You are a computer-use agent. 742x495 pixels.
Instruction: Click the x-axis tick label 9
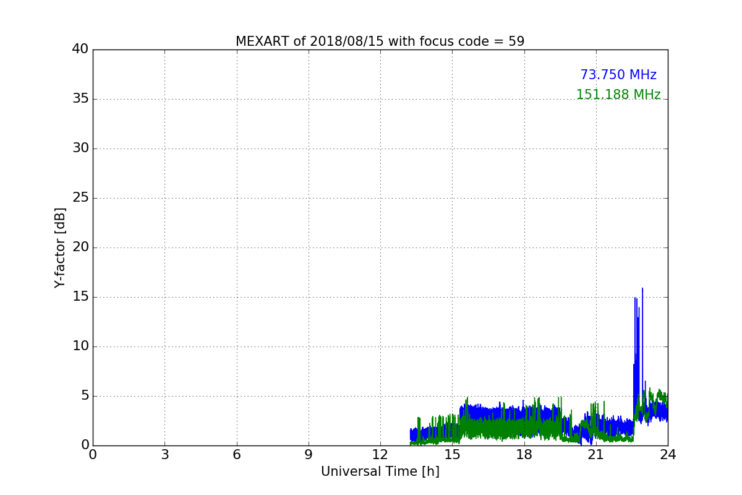[309, 455]
